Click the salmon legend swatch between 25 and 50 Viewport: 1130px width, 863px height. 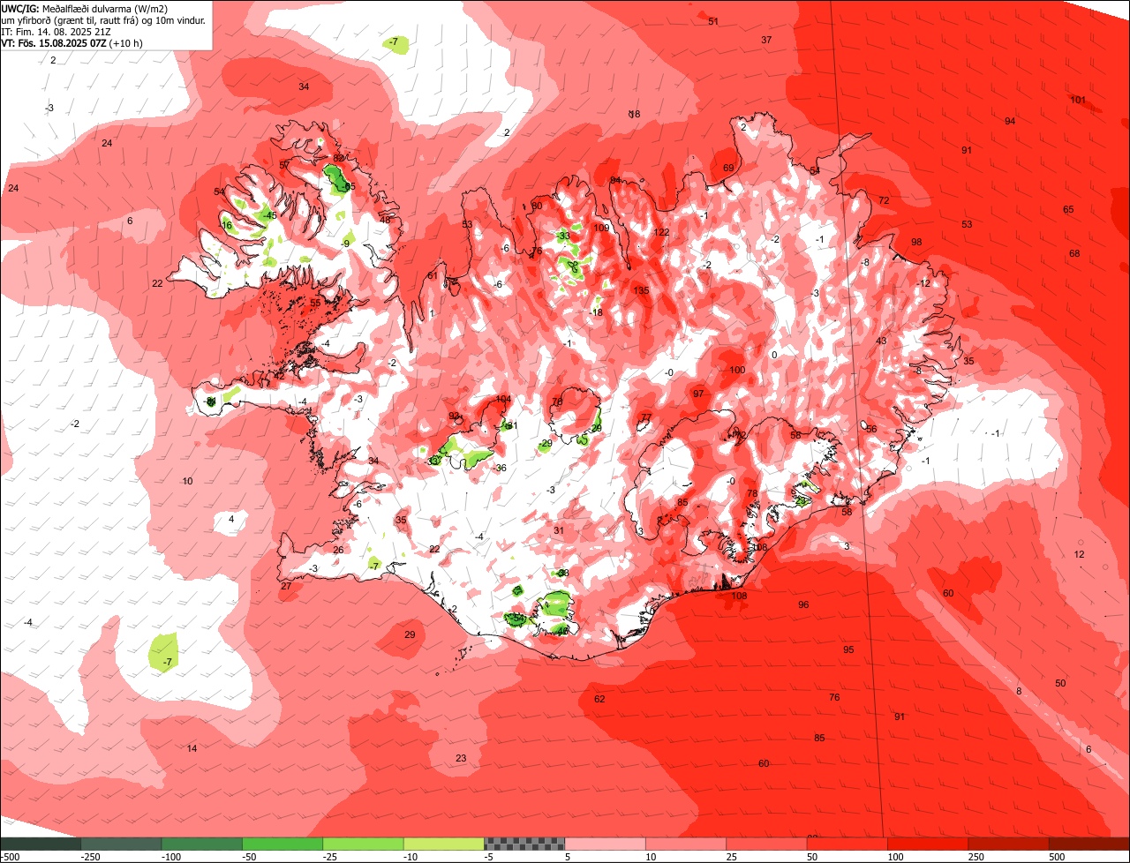tap(766, 844)
